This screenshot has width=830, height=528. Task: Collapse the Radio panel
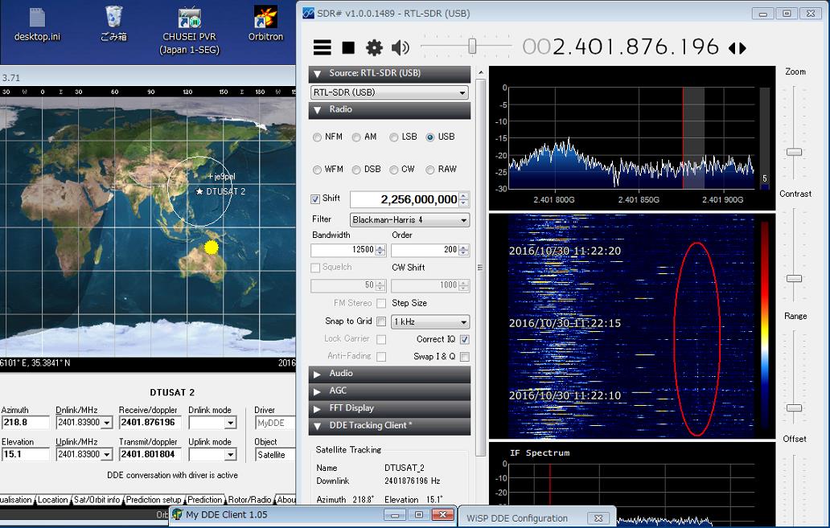tap(389, 109)
